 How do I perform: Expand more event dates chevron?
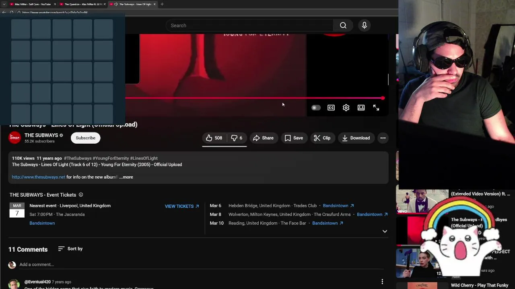[x=385, y=231]
